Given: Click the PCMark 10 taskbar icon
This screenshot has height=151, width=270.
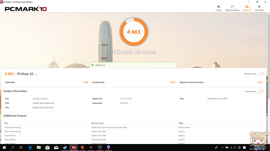Looking at the screenshot, I should point(74,148).
